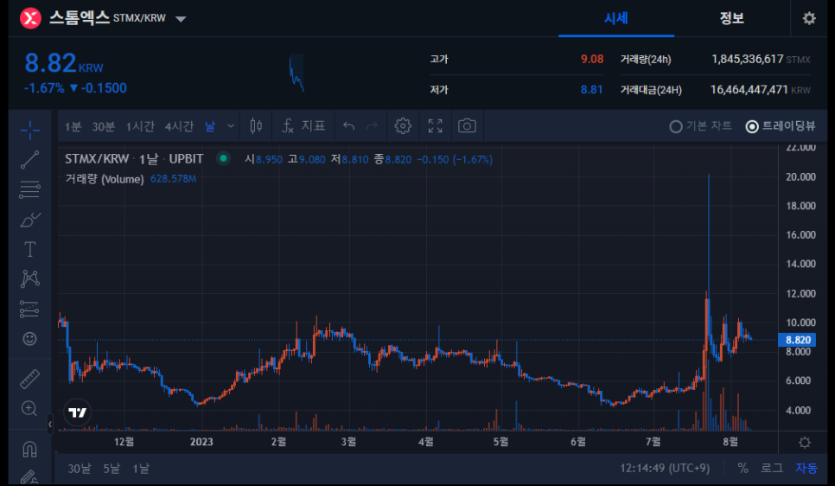Select the crosshair cursor tool
This screenshot has height=486, width=835.
29,130
